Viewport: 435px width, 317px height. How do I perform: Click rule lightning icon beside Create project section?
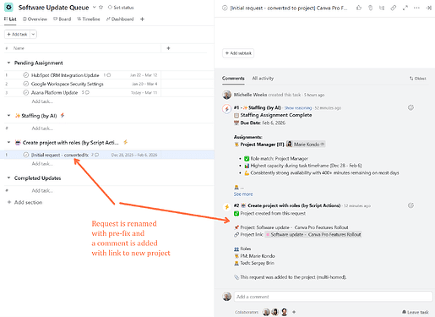[x=125, y=142]
